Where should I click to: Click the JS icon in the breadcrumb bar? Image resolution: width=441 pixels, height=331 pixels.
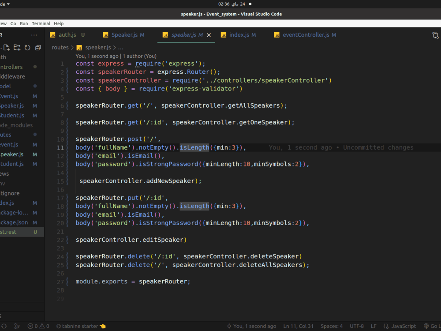(79, 47)
